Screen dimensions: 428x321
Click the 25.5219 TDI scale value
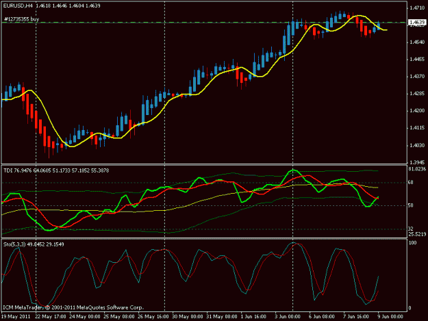point(417,234)
